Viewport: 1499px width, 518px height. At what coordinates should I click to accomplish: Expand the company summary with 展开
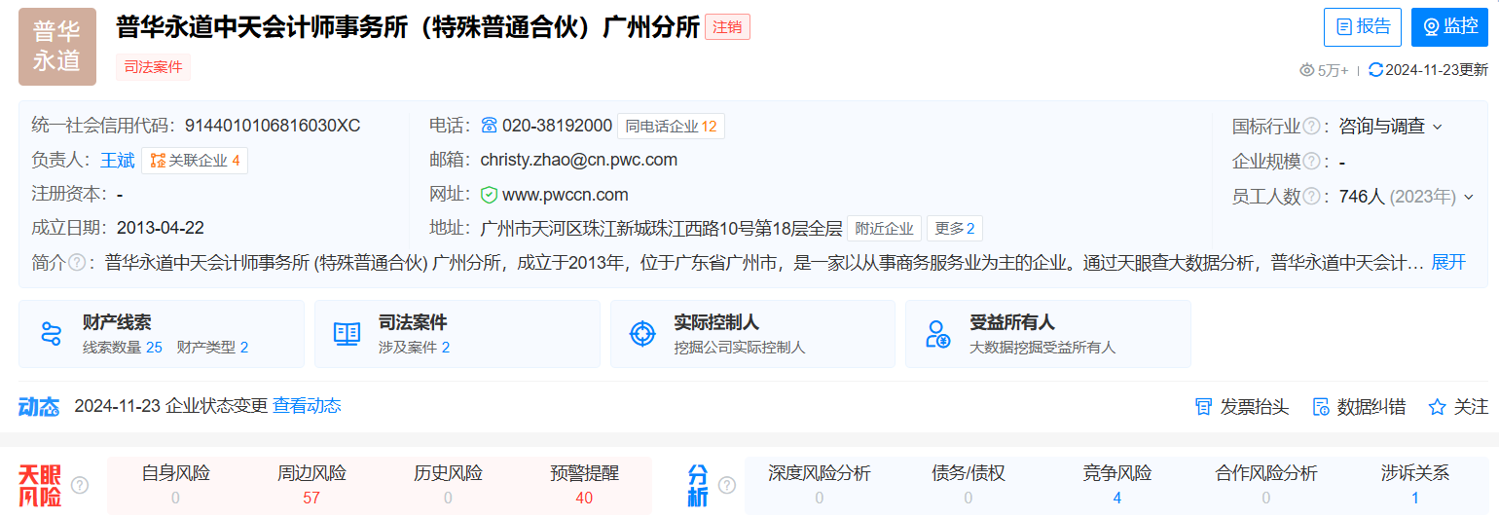tap(1447, 262)
